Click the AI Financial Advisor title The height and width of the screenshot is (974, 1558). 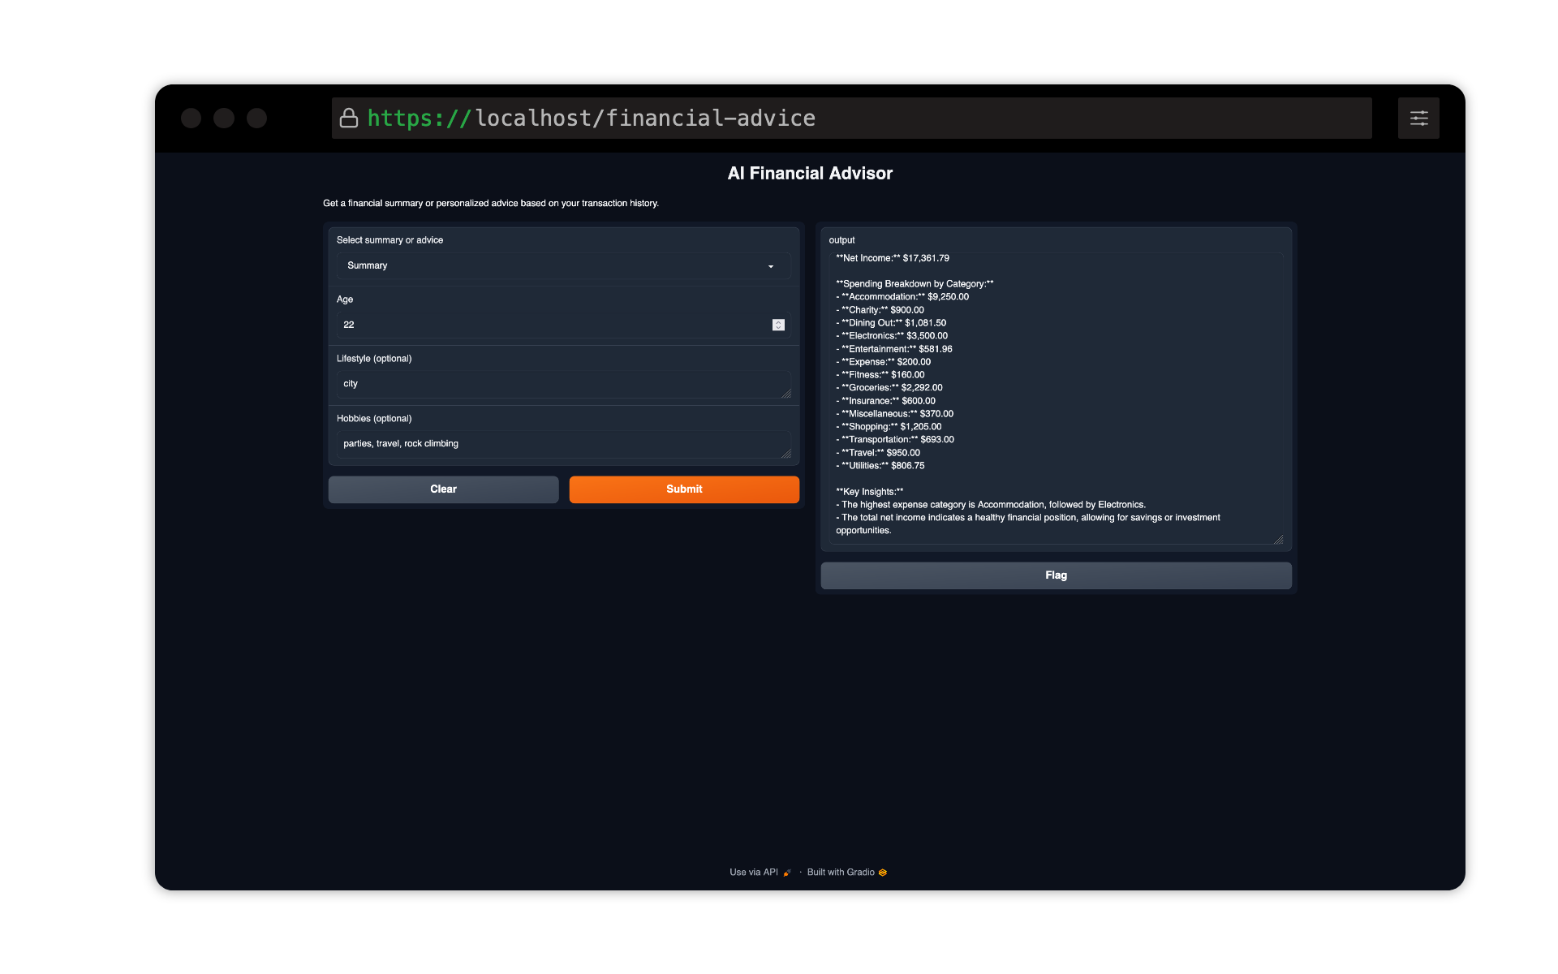tap(810, 174)
